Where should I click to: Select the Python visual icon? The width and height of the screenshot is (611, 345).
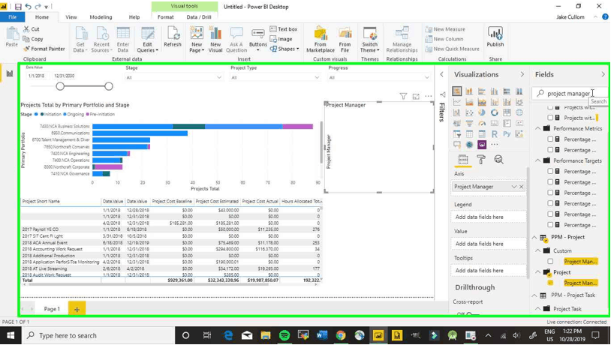(x=507, y=134)
